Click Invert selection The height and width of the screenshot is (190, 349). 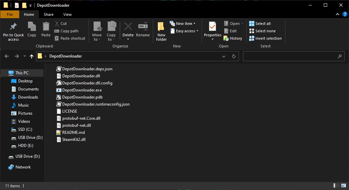[x=265, y=38]
